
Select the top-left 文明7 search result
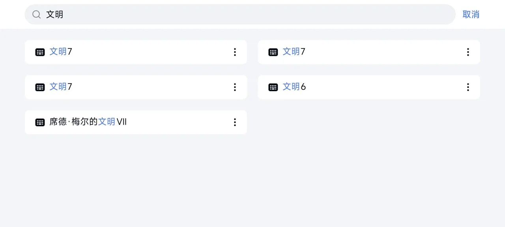136,52
